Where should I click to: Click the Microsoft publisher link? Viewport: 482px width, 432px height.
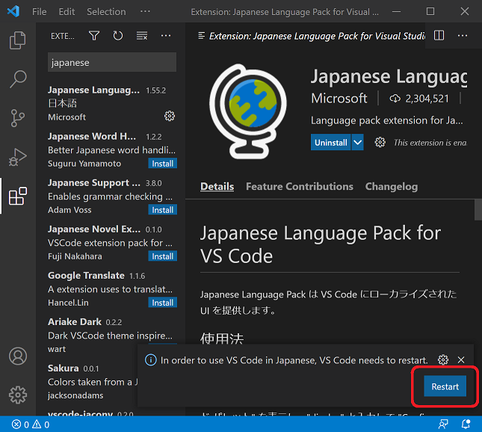pyautogui.click(x=339, y=99)
